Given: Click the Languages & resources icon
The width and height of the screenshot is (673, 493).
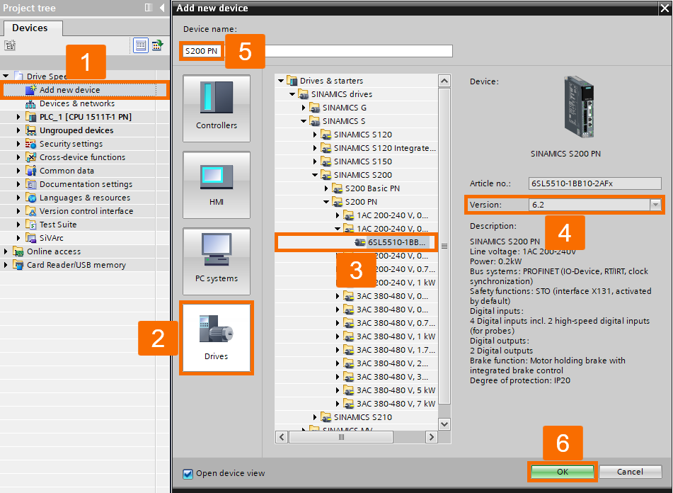Looking at the screenshot, I should coord(30,198).
